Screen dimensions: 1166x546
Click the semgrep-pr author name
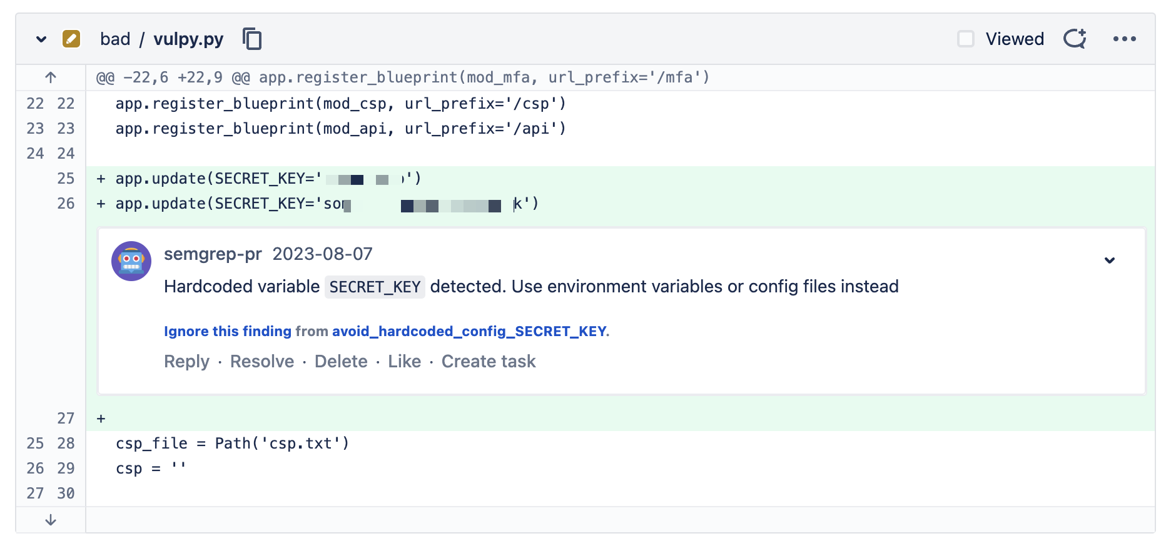pyautogui.click(x=213, y=254)
